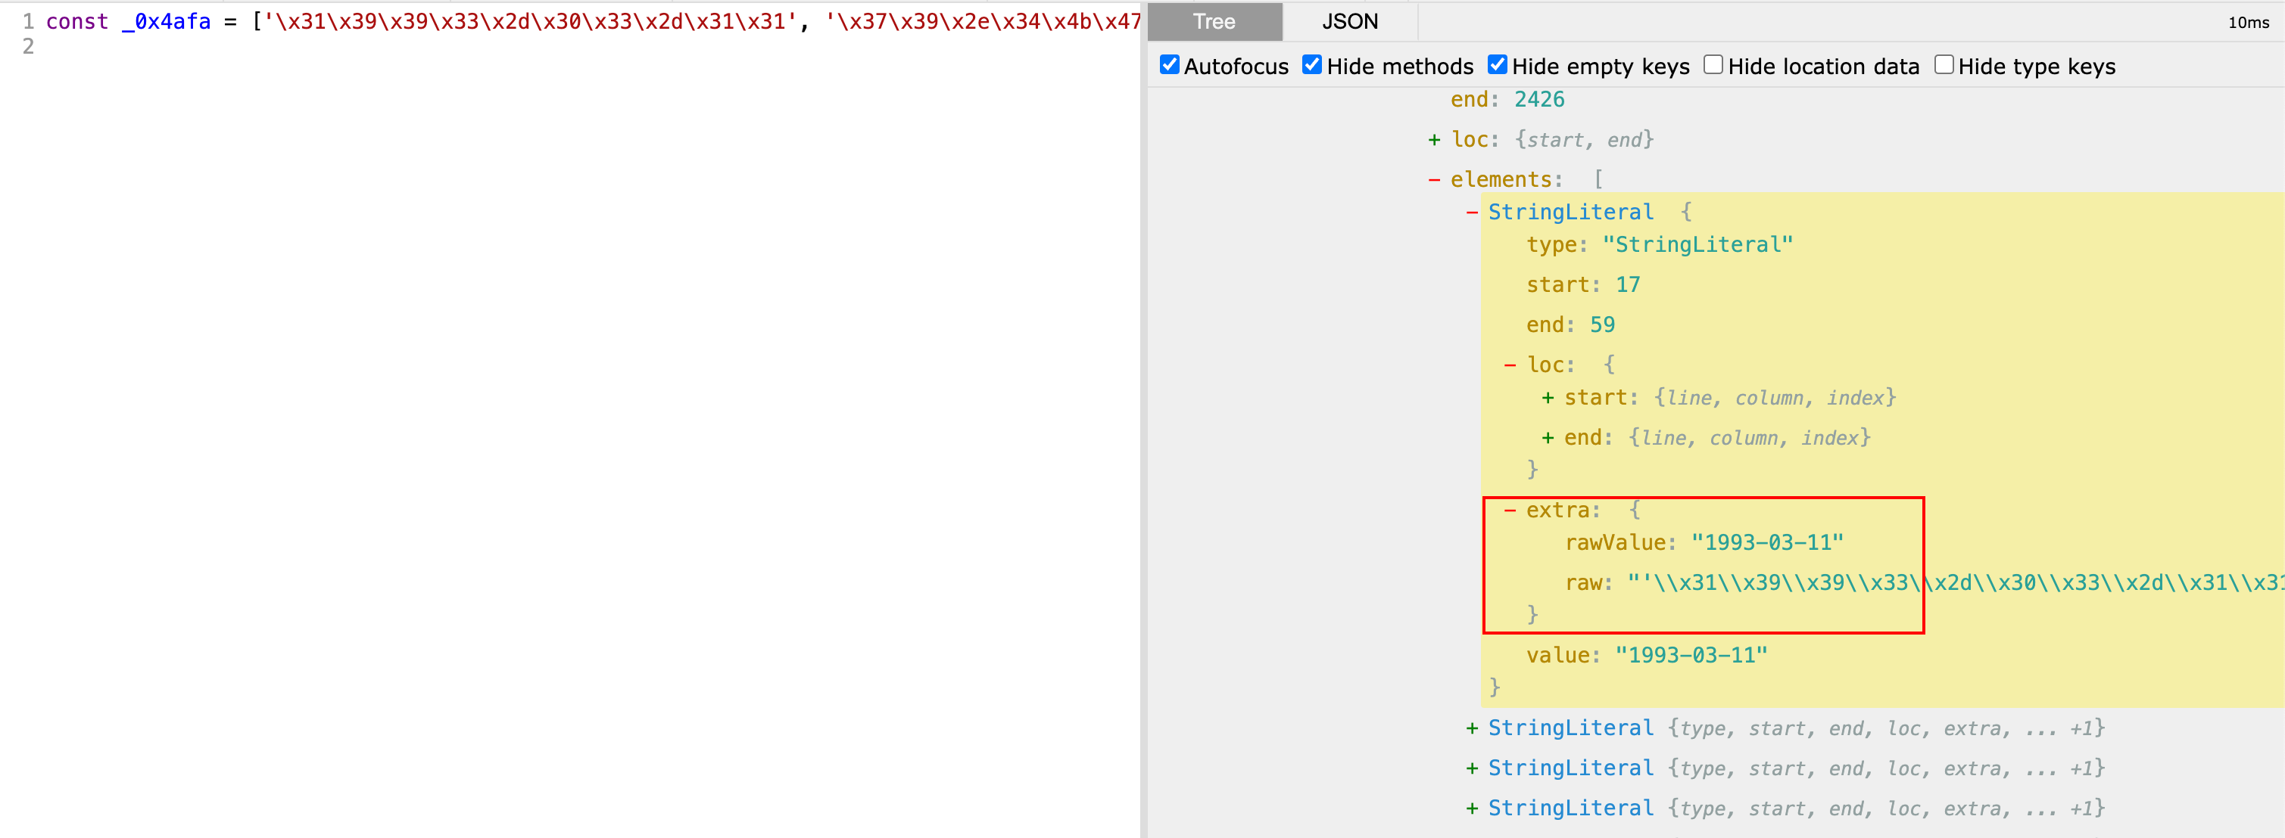Expand loc end {line, column, index}
This screenshot has width=2285, height=838.
click(x=1548, y=438)
